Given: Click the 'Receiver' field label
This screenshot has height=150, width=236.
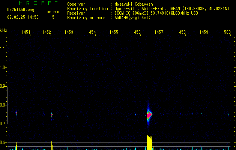Looking at the screenshot, I should [76, 13].
